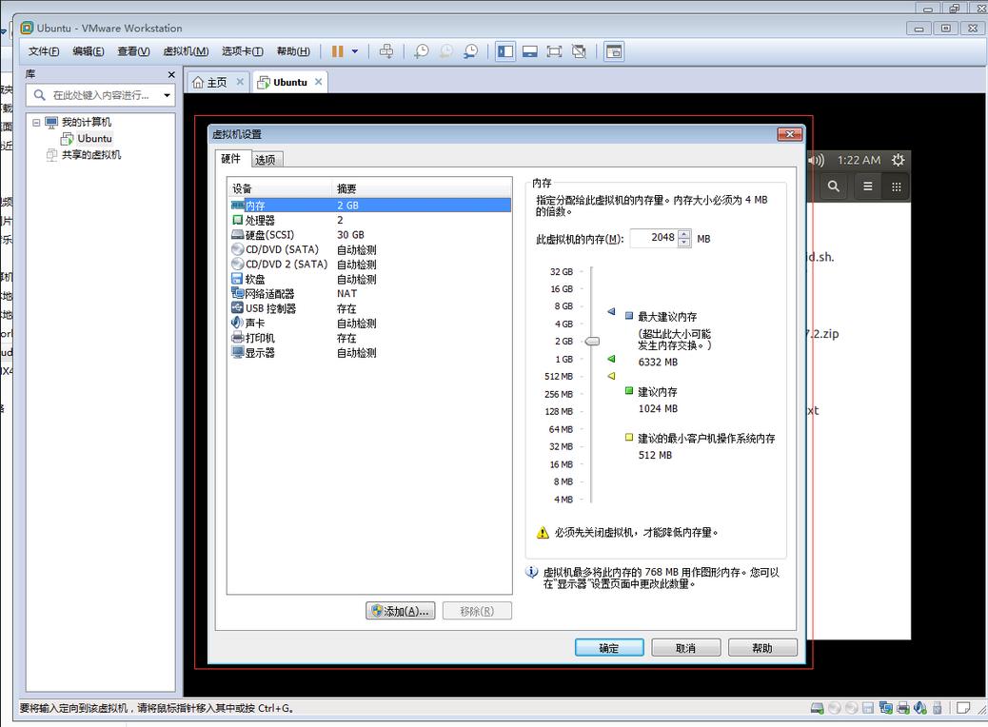Take a snapshot of the virtual machine

421,51
